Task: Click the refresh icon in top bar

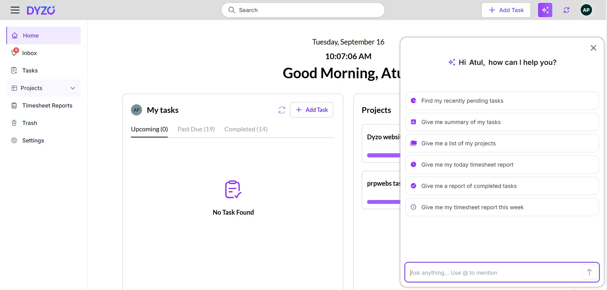Action: pyautogui.click(x=566, y=10)
